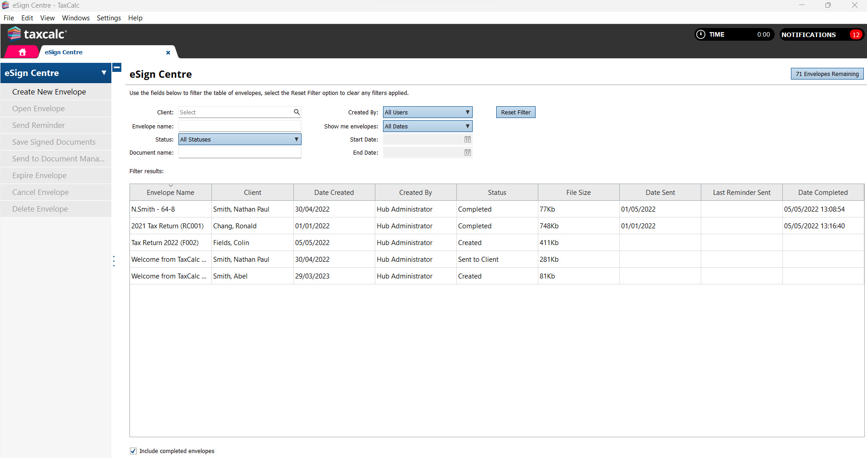This screenshot has width=867, height=458.
Task: Open the Start Date calendar picker
Action: coord(467,139)
